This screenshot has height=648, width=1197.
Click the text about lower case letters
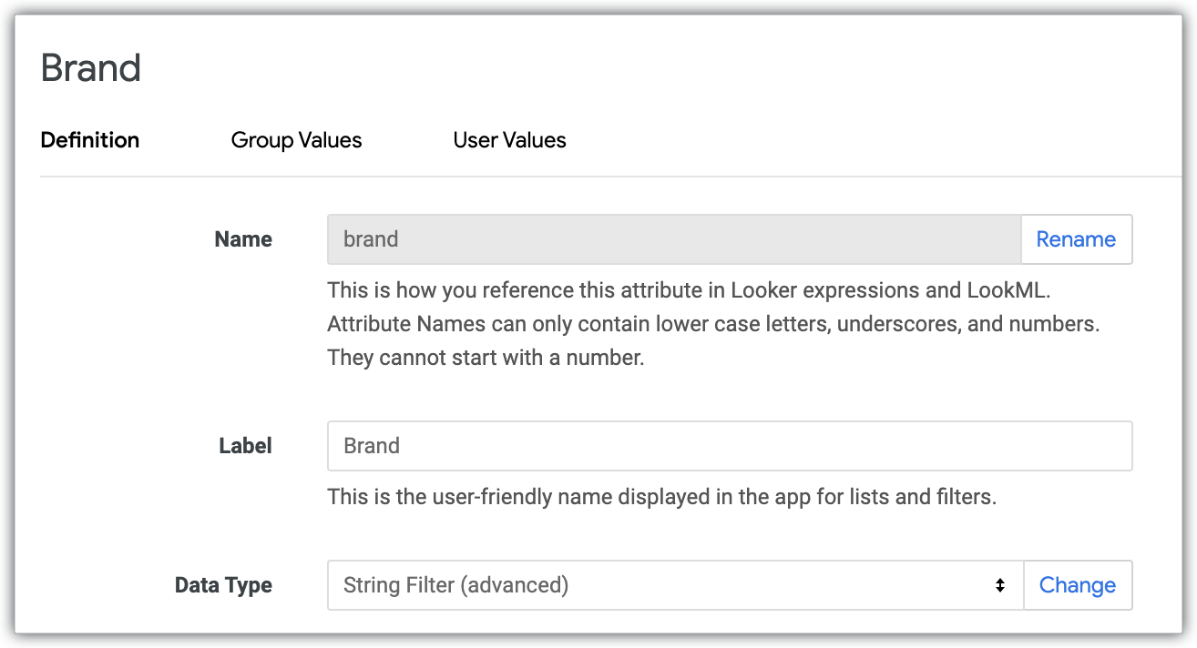pyautogui.click(x=713, y=324)
